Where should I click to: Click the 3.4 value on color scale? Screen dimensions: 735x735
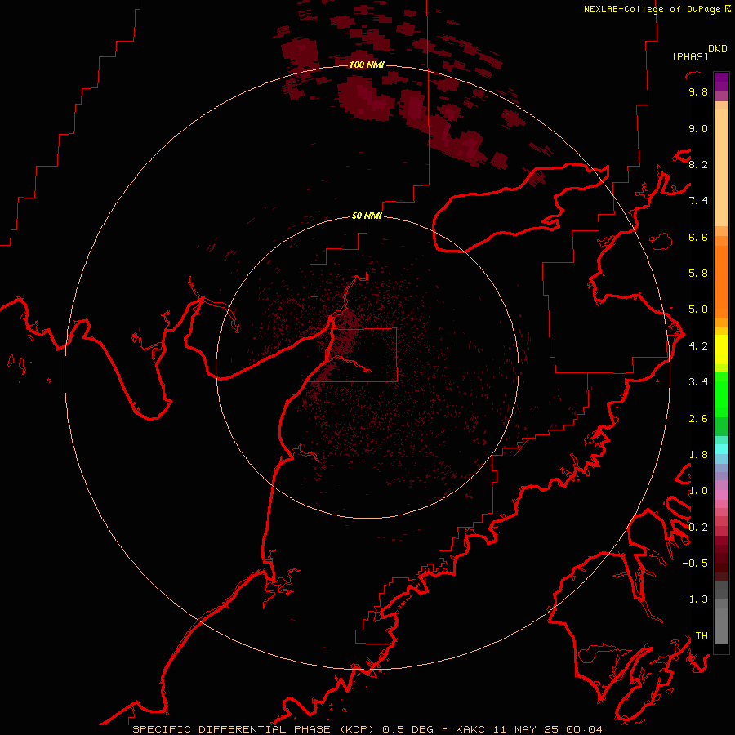click(x=698, y=382)
